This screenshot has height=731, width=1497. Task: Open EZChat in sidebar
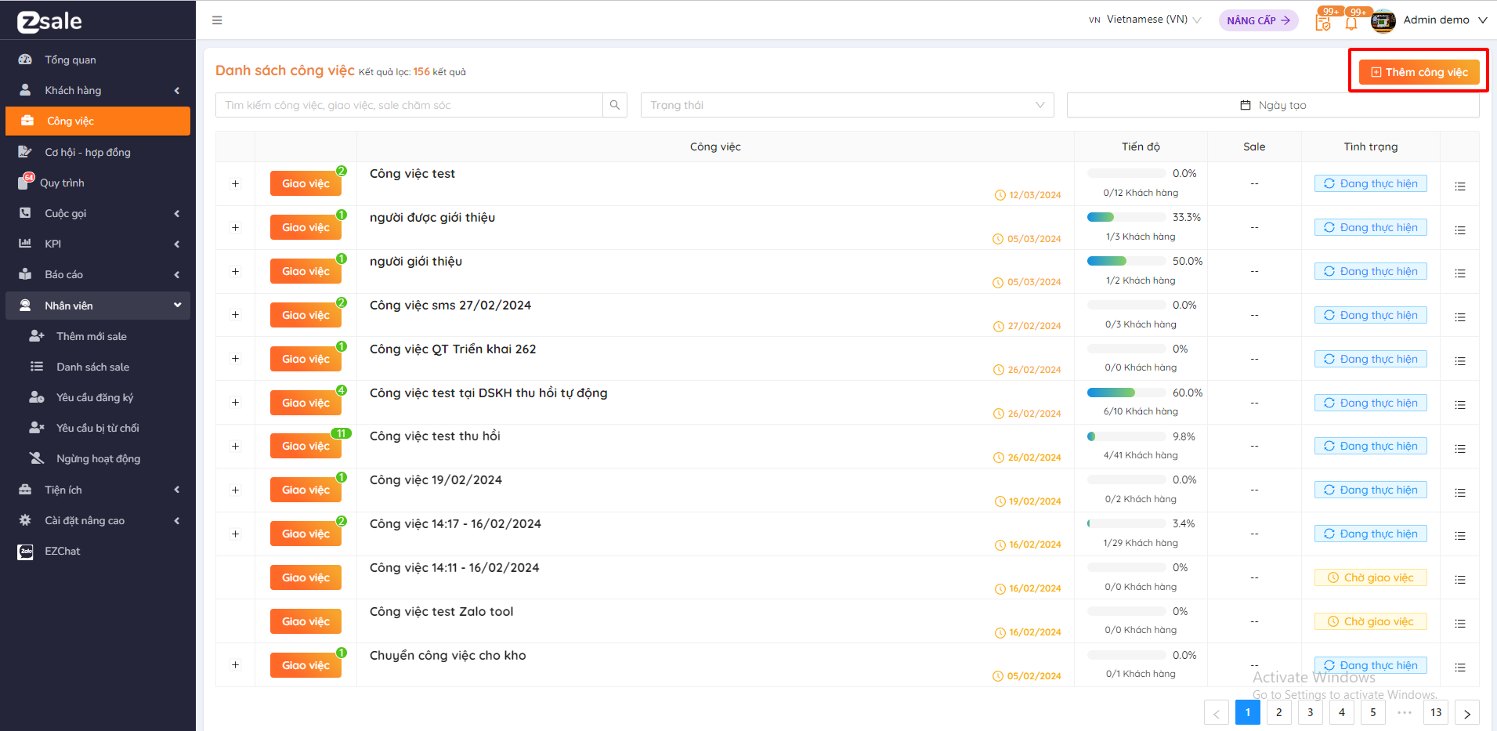(x=98, y=551)
